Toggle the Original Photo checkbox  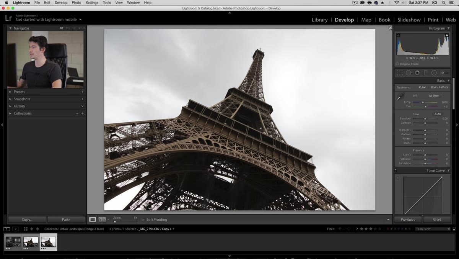tap(397, 64)
